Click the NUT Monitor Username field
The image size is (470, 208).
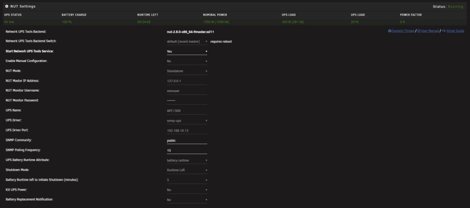[x=187, y=91]
